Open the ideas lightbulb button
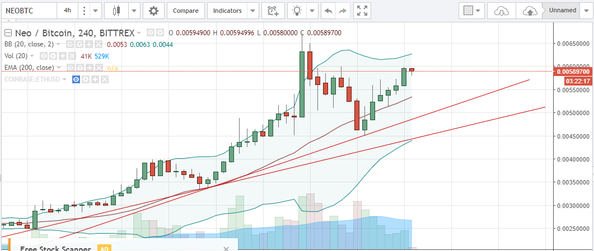This screenshot has width=594, height=251. click(297, 11)
